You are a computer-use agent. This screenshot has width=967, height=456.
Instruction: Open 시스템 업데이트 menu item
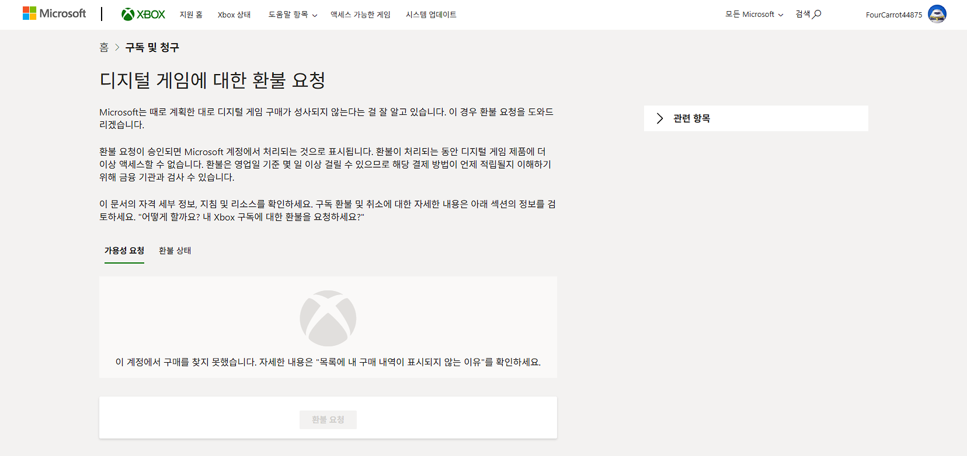point(431,15)
